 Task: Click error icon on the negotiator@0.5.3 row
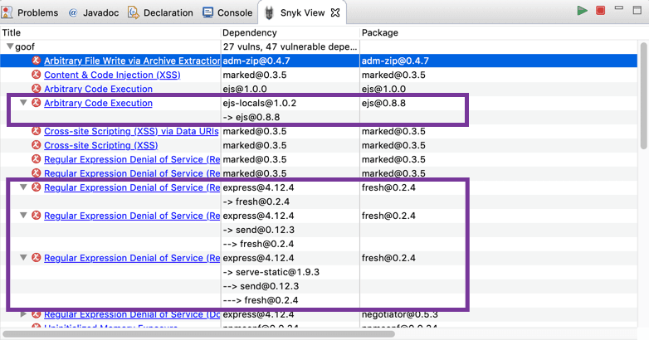click(x=37, y=314)
